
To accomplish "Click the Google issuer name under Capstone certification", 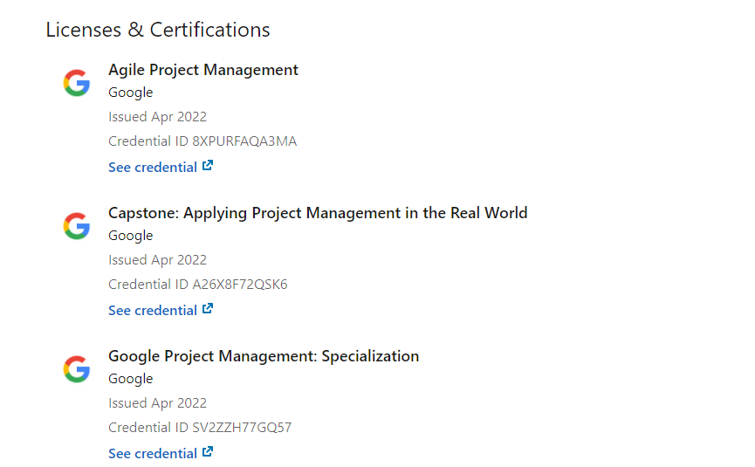I will tap(130, 236).
